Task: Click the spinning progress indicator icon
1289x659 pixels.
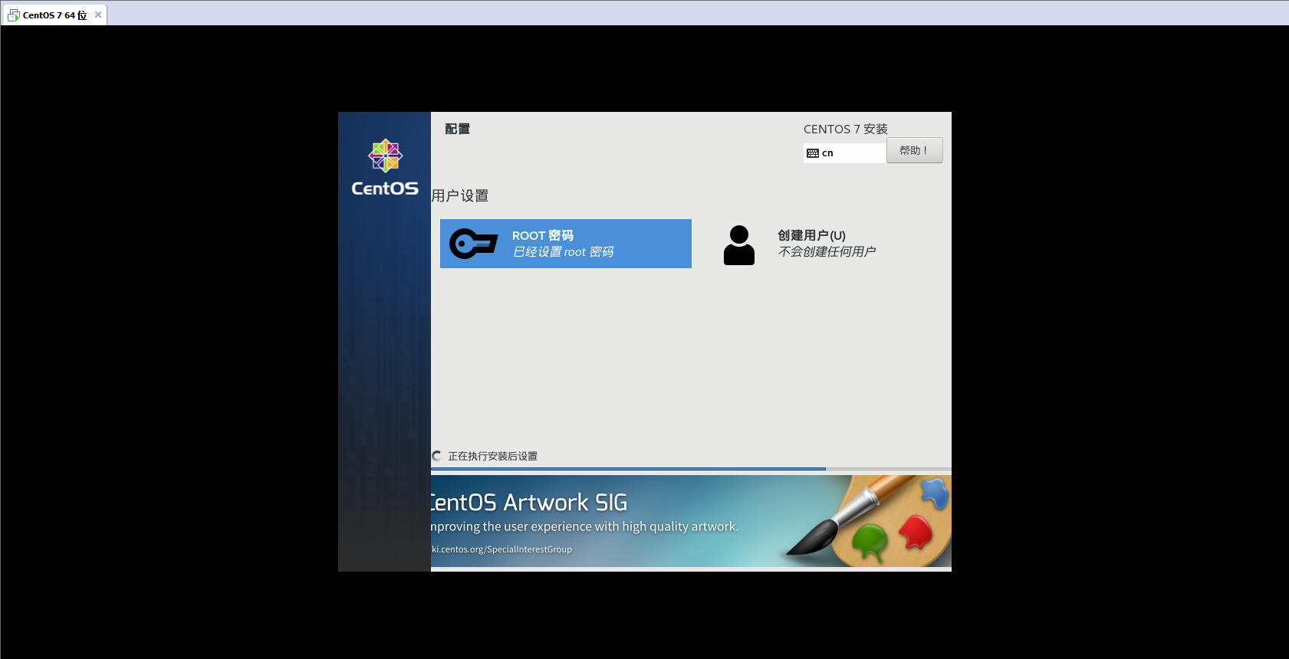Action: [x=436, y=456]
